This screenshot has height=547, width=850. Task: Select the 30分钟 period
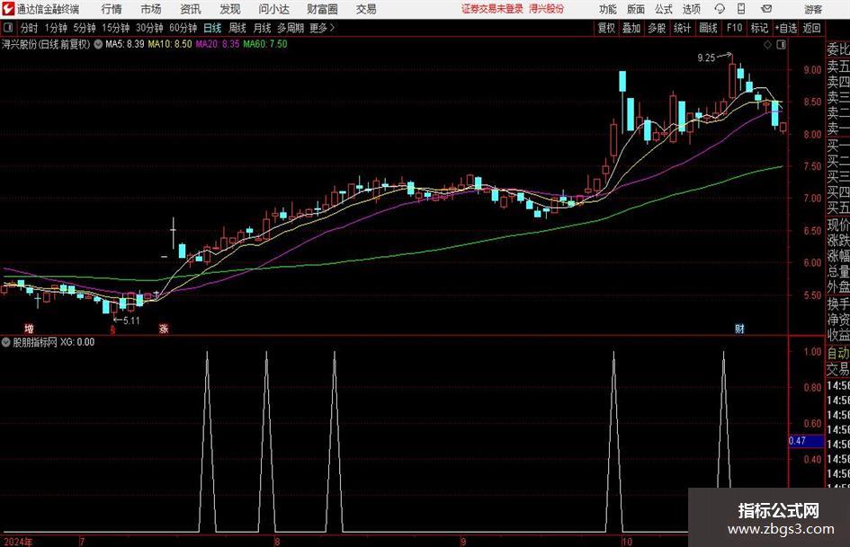pos(149,28)
